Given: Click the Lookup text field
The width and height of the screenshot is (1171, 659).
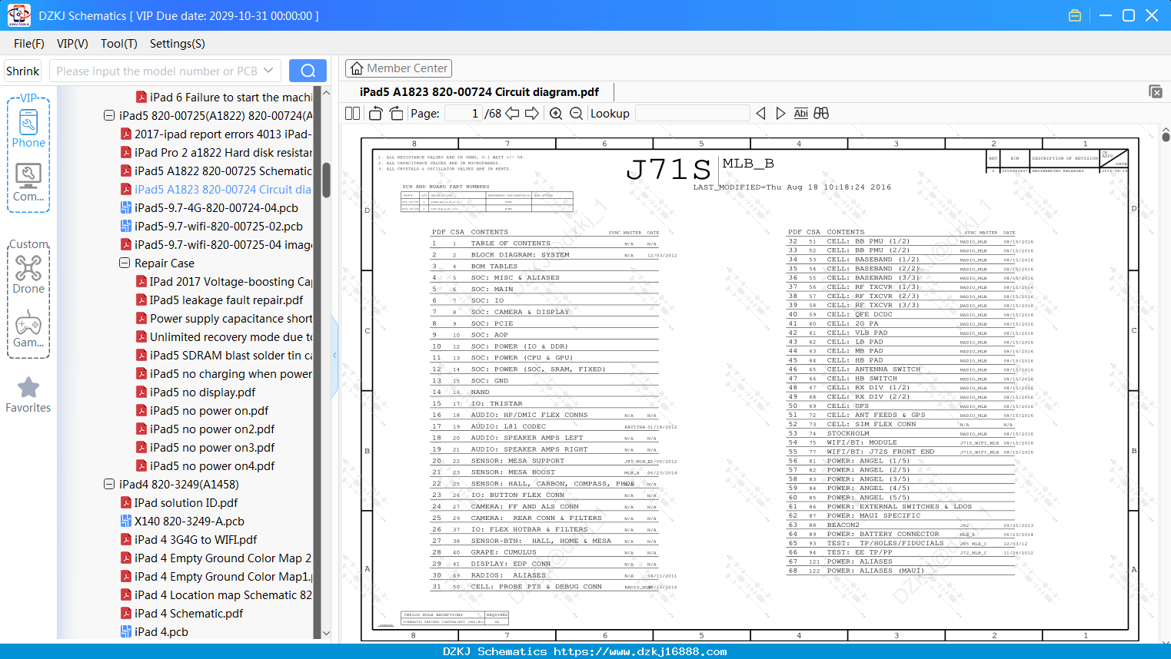Looking at the screenshot, I should [x=692, y=114].
